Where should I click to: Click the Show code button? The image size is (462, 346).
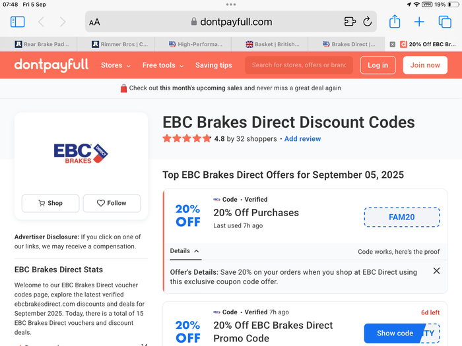(395, 333)
